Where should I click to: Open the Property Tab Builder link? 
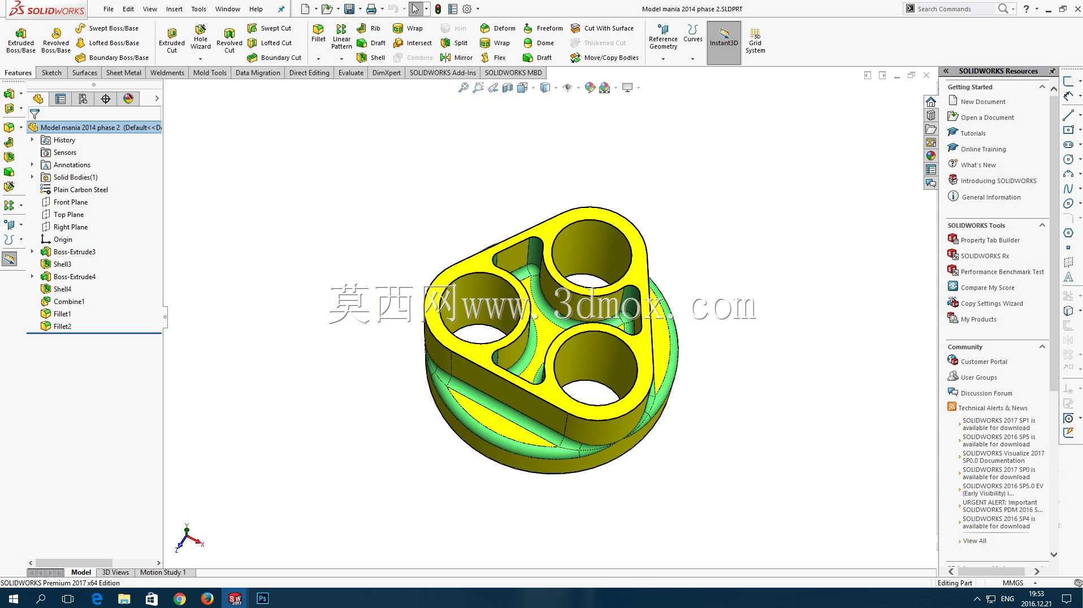click(x=990, y=240)
